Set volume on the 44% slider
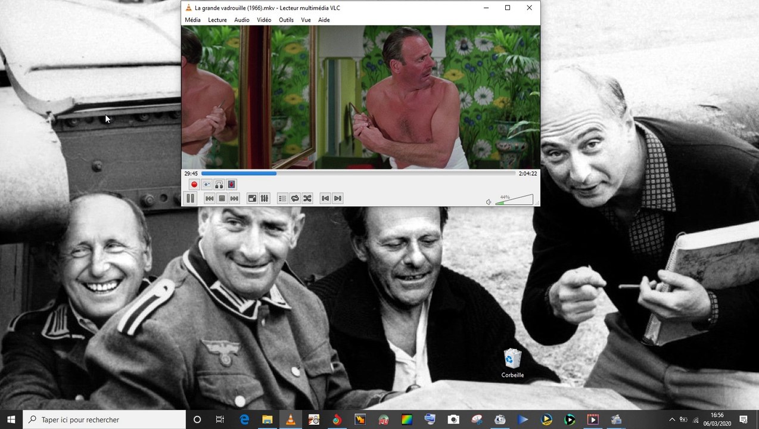 pyautogui.click(x=514, y=200)
